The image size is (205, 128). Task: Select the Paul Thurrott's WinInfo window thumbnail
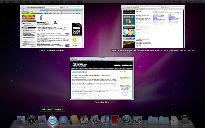point(52,26)
